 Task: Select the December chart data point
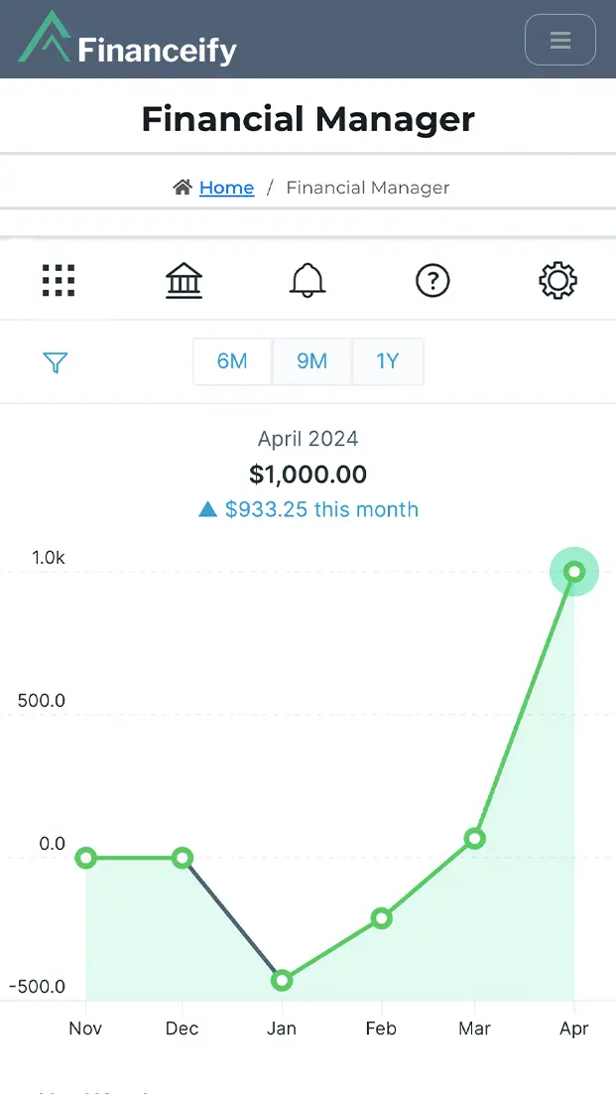183,858
